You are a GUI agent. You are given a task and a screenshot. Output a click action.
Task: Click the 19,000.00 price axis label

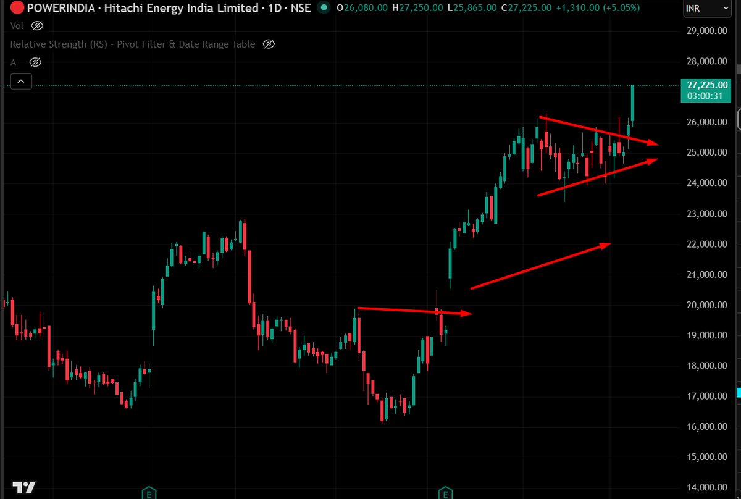(707, 335)
